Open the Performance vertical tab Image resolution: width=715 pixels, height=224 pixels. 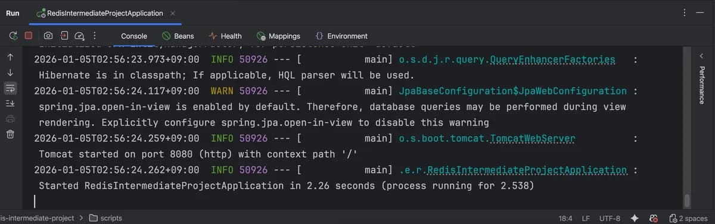pos(702,85)
